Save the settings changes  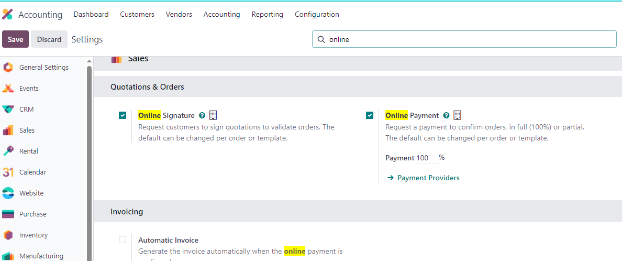[x=16, y=39]
